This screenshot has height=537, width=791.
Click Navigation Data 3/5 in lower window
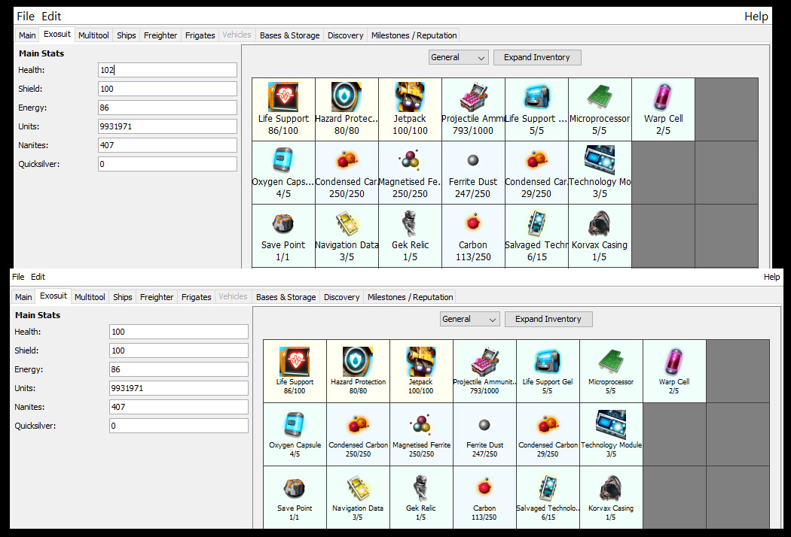tap(358, 497)
